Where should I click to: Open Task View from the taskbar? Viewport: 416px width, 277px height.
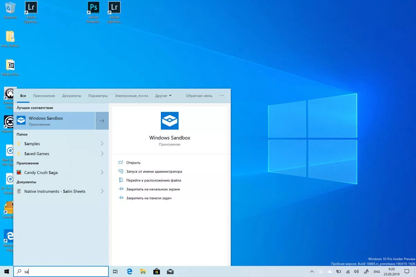tap(115, 272)
